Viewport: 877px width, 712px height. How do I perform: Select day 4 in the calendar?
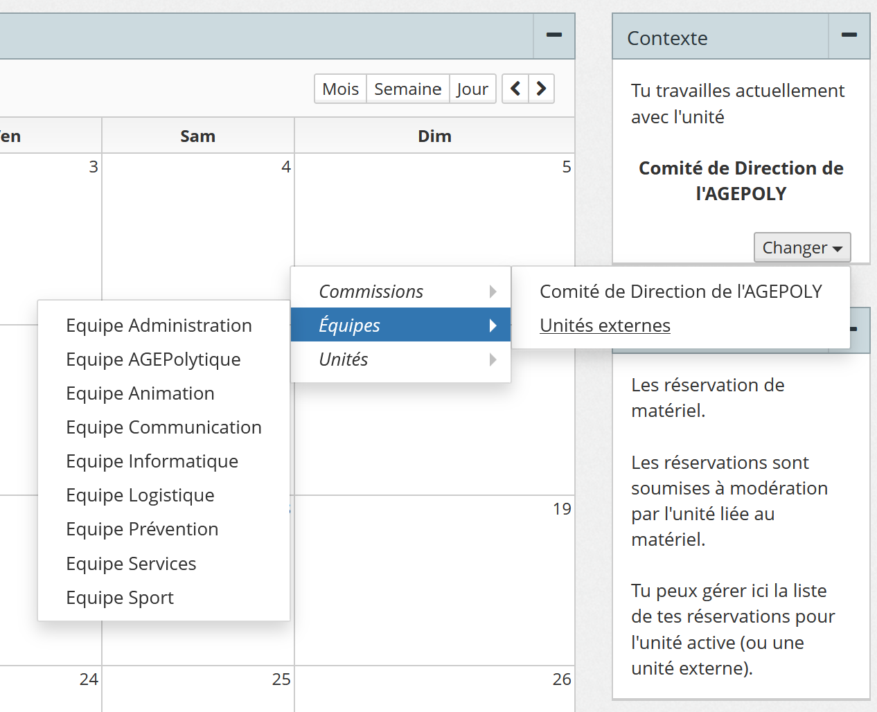(285, 166)
